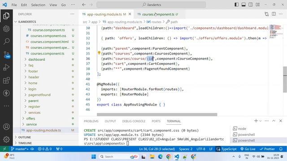Image resolution: width=287 pixels, height=161 pixels.
Task: Open the terminal launch profile dropdown arrow
Action: point(261,121)
